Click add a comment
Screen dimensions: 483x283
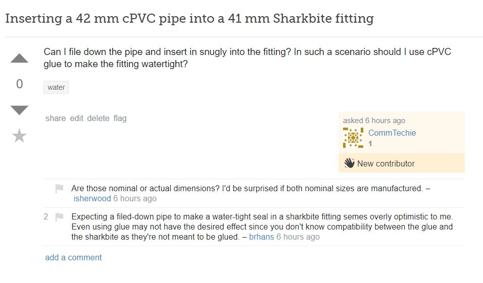pos(73,257)
